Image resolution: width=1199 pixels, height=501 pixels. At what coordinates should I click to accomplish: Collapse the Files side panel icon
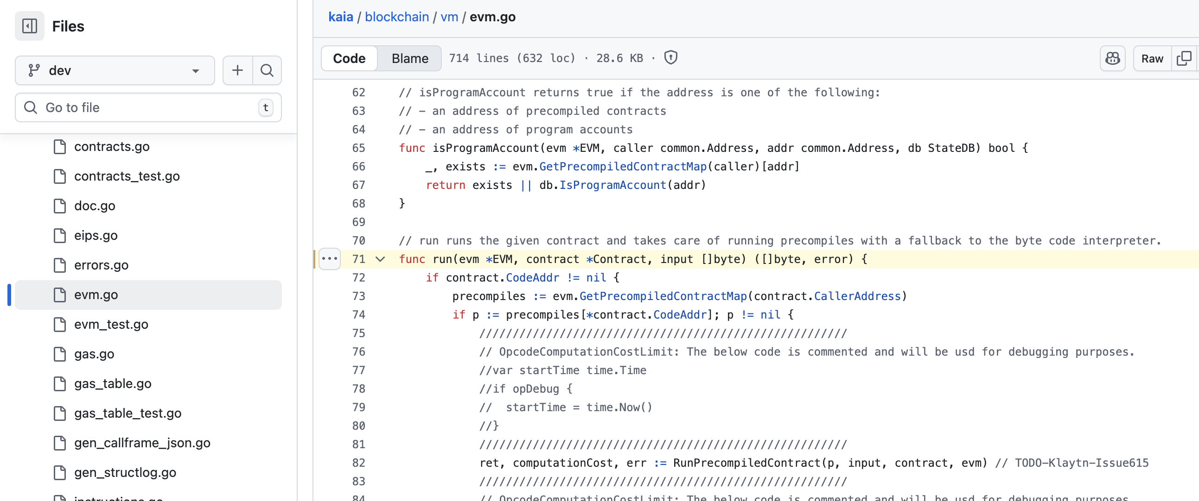click(x=29, y=26)
